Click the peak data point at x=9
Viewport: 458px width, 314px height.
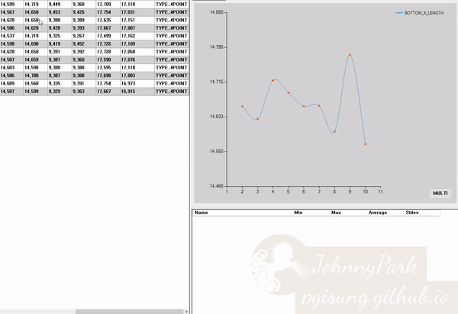(350, 55)
